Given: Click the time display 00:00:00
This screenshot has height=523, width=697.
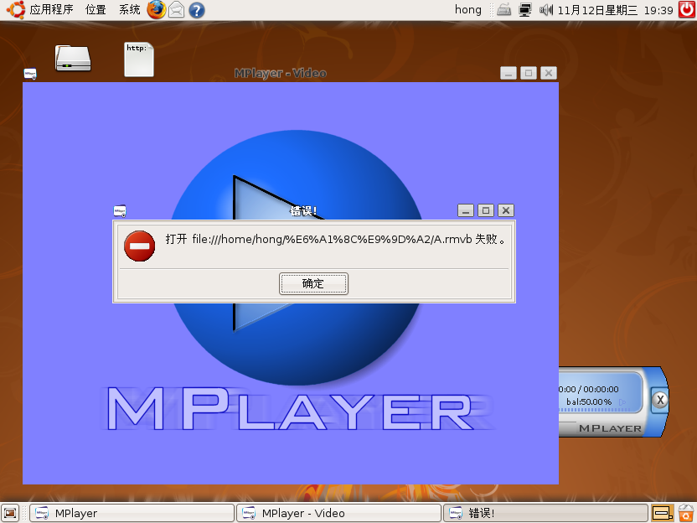Looking at the screenshot, I should point(601,389).
